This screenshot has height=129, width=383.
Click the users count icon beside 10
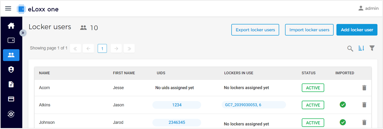[x=83, y=28]
